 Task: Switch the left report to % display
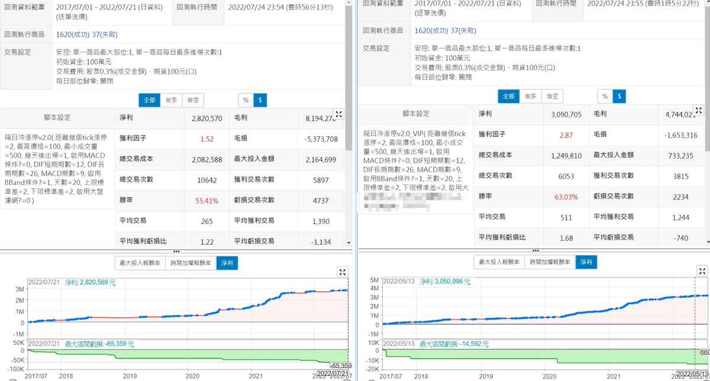pyautogui.click(x=246, y=100)
